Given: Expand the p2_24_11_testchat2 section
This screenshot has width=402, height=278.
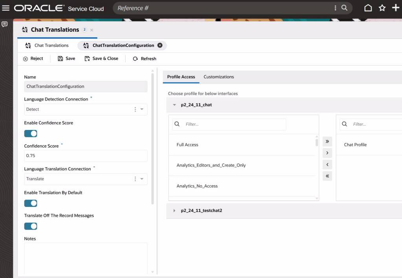Looking at the screenshot, I should 175,211.
